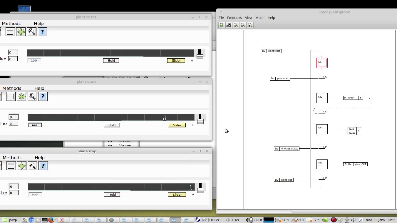
Task: Click the magnifier icon in plant-stop window
Action: (33, 166)
